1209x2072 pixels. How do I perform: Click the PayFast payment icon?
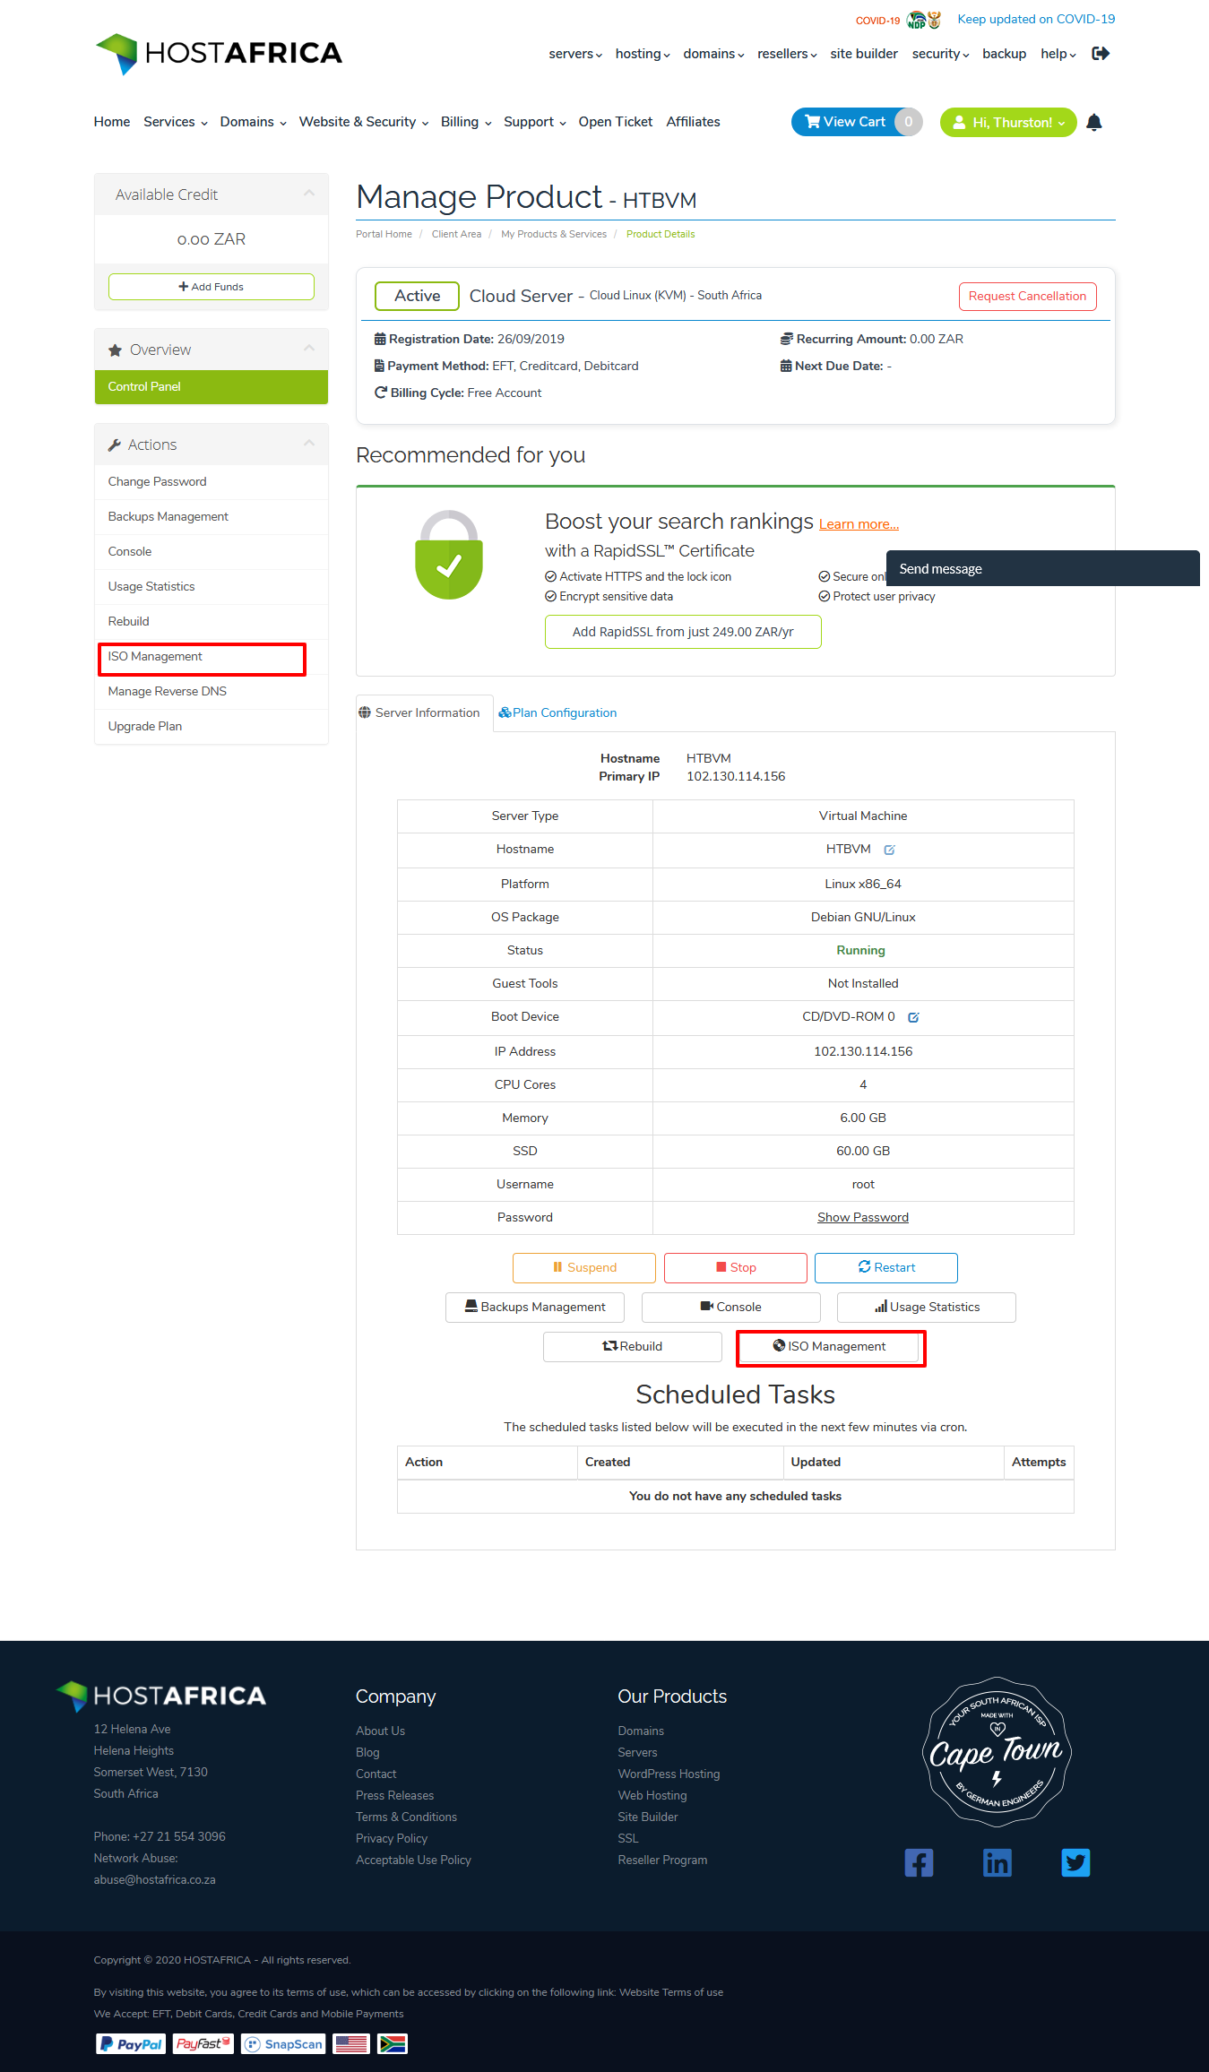click(x=203, y=2044)
